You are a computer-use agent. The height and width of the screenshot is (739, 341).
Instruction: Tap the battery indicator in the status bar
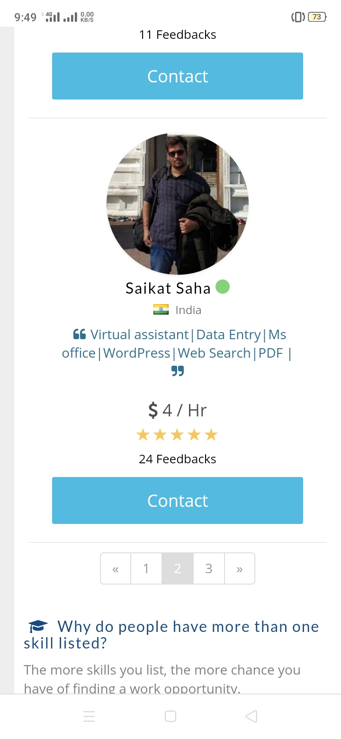[318, 17]
